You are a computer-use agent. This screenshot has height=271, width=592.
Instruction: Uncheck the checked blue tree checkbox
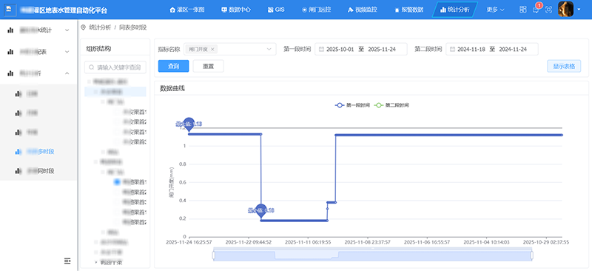pyautogui.click(x=117, y=182)
